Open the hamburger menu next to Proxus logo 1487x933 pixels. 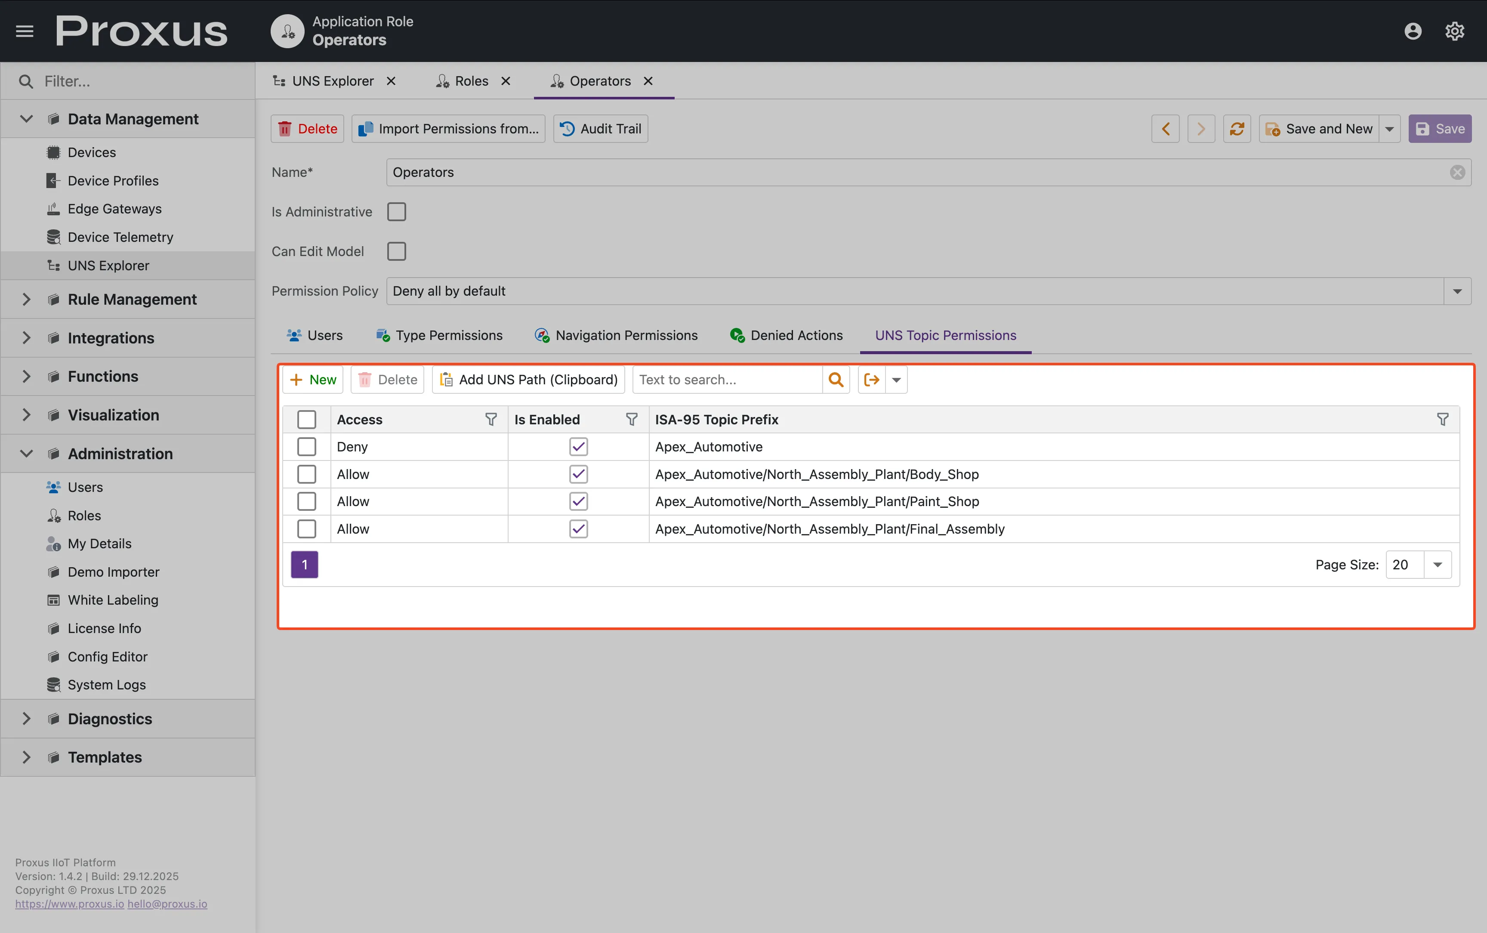coord(24,30)
